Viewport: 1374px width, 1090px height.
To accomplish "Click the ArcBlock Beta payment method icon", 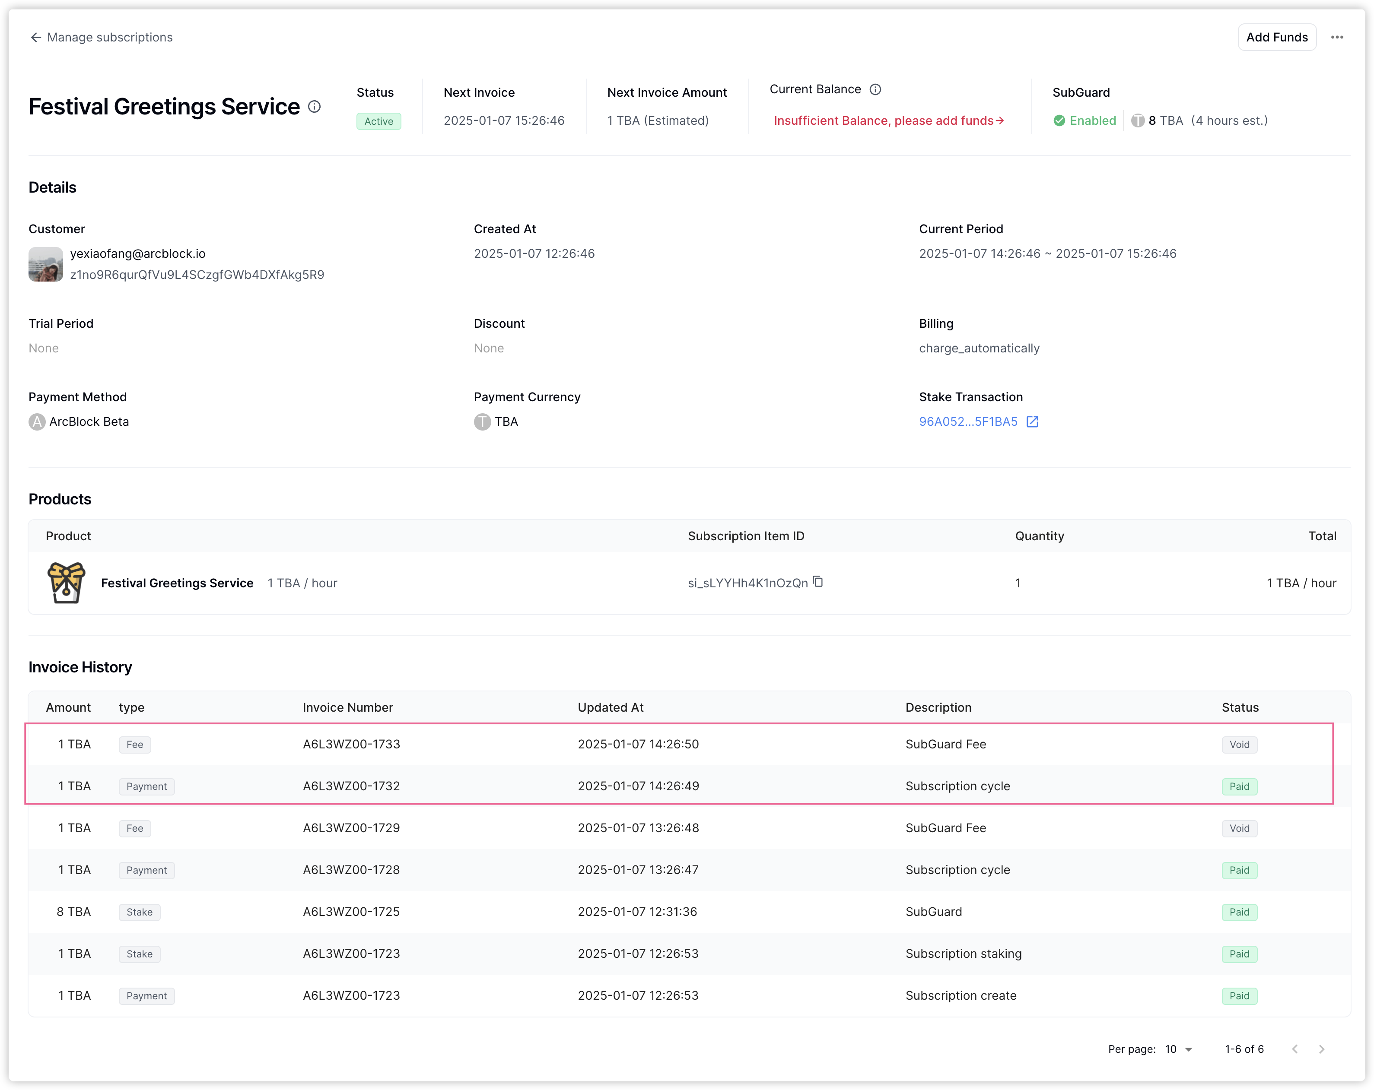I will click(37, 422).
